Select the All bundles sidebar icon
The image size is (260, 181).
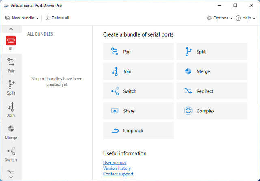(x=11, y=41)
